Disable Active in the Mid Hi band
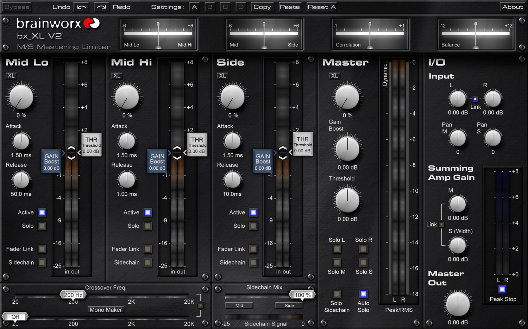 (x=147, y=212)
